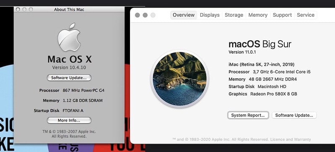Image resolution: width=335 pixels, height=152 pixels.
Task: Click Radeon Pro 580X 8 GB value
Action: [274, 94]
